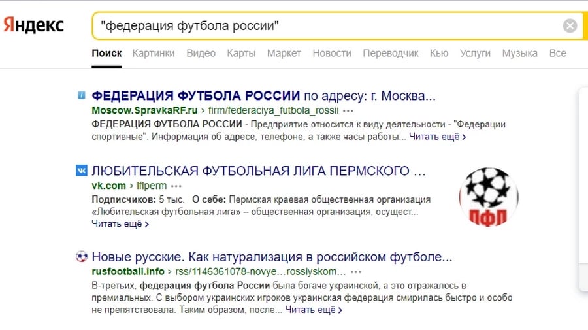Open the Переводчик tab

click(391, 53)
